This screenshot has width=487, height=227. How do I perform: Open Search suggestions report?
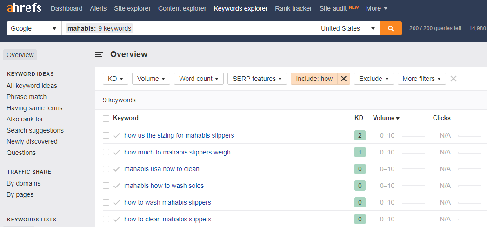[35, 130]
